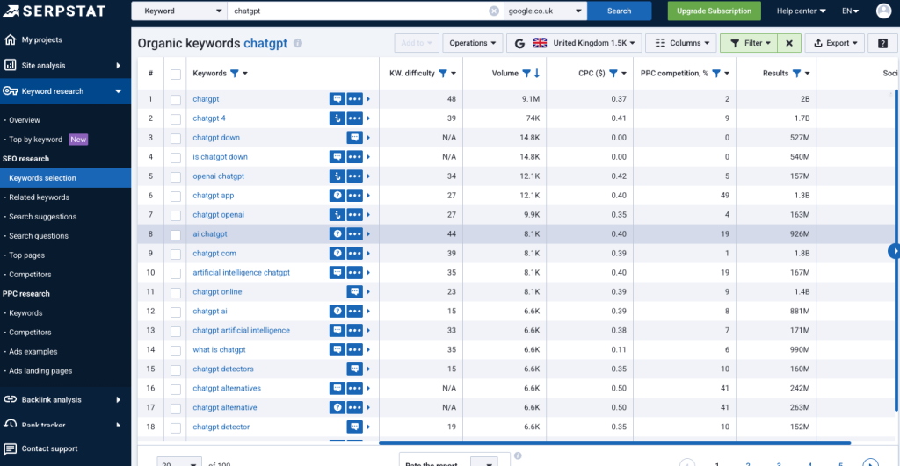The height and width of the screenshot is (466, 900).
Task: Clear the chatgpt search field text
Action: click(x=494, y=11)
